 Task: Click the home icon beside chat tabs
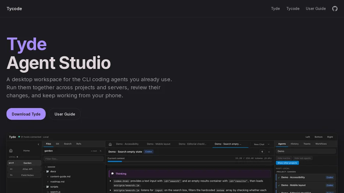pos(110,144)
